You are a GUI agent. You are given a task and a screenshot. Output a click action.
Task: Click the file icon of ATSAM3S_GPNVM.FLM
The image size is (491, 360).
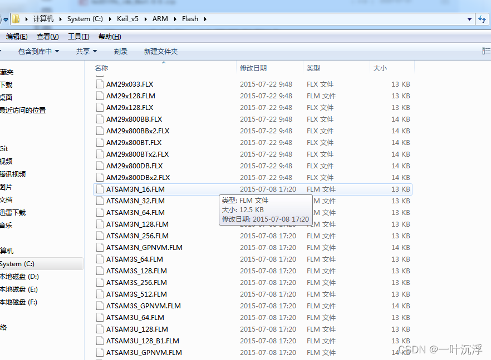click(100, 306)
